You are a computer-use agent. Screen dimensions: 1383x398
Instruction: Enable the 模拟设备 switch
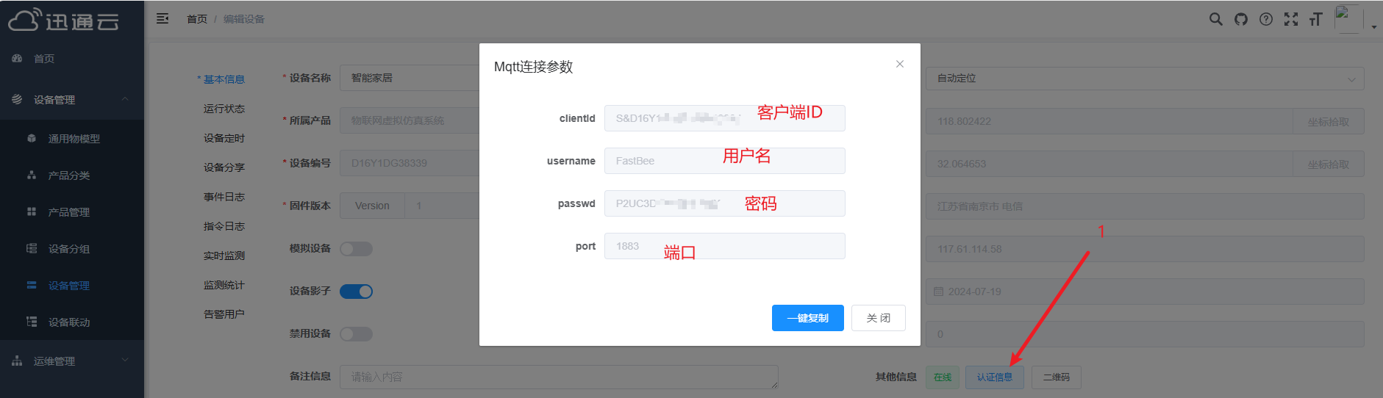click(356, 249)
